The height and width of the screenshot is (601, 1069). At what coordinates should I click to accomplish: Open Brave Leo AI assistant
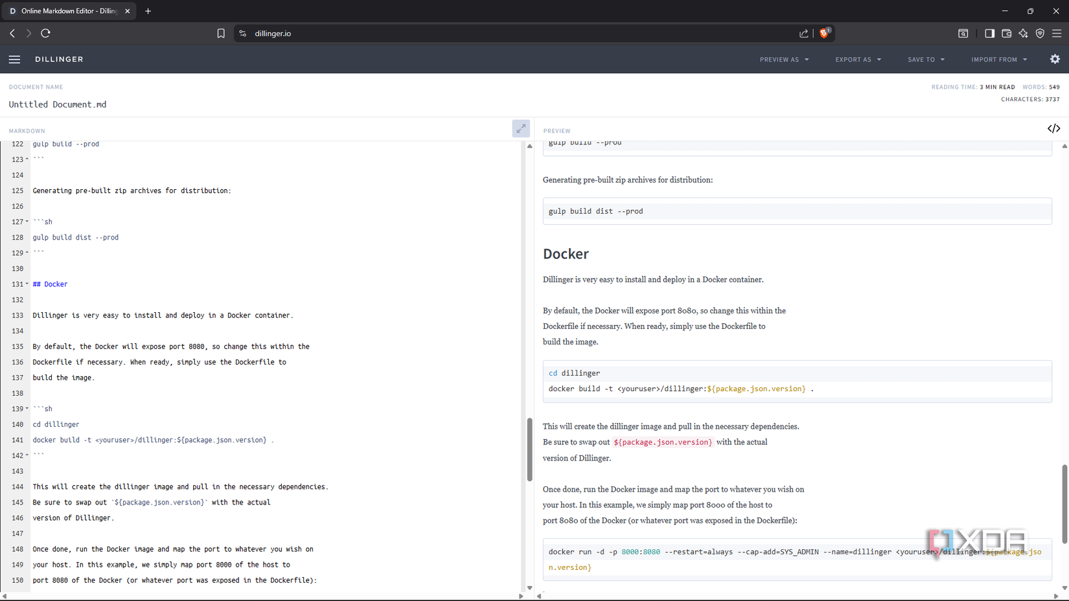[x=1024, y=33]
